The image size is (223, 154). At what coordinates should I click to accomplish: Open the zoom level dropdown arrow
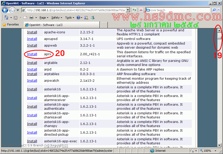215,151
